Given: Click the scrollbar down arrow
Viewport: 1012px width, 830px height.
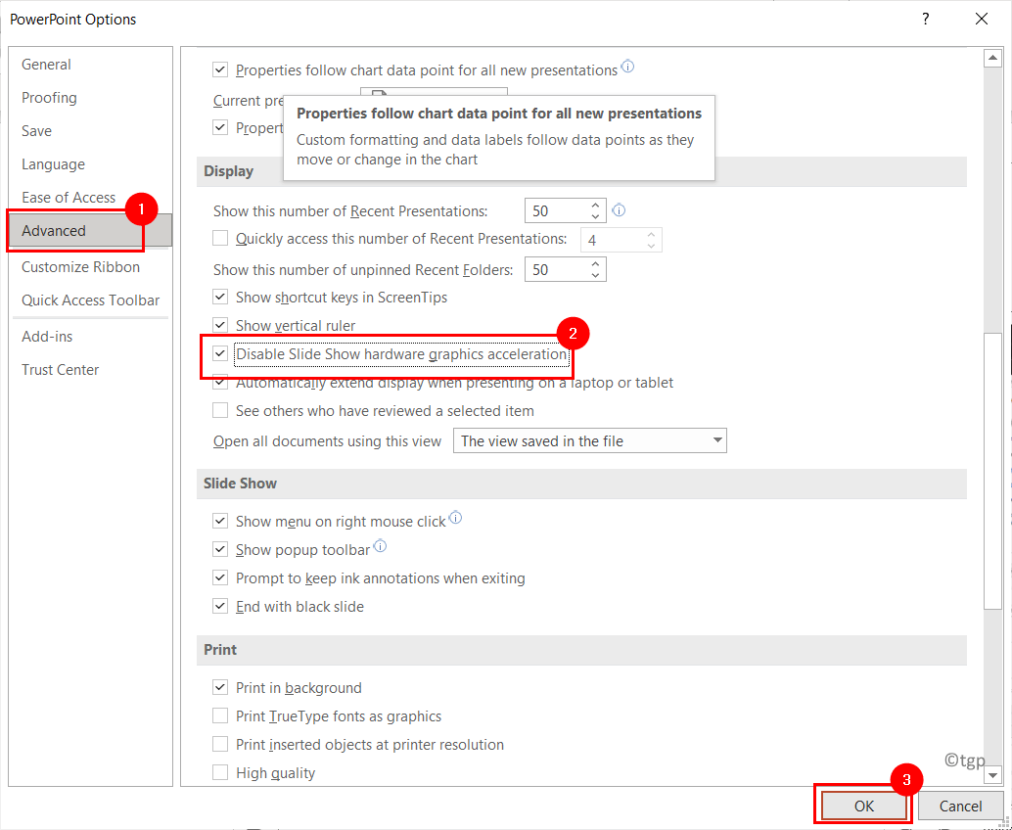Looking at the screenshot, I should coord(992,775).
